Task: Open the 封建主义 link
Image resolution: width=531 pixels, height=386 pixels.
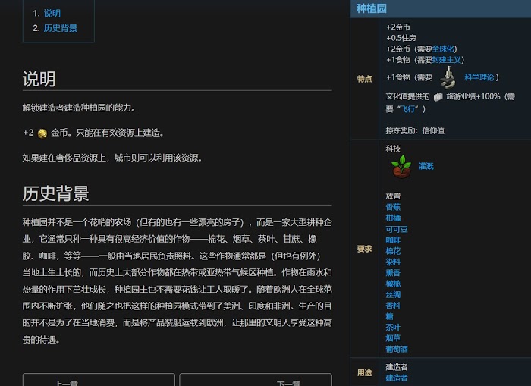Action: tap(446, 60)
